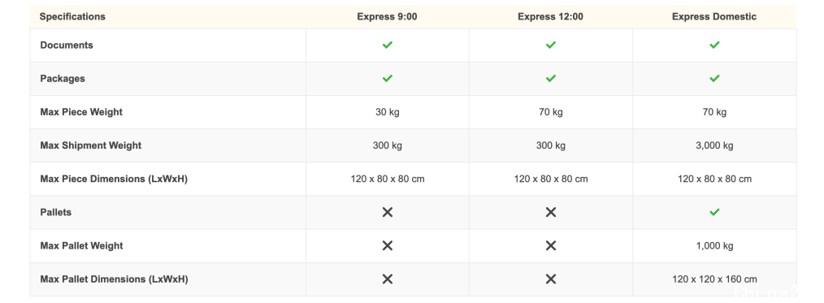Click the 120 x 120 x 160 cm value
The height and width of the screenshot is (303, 824).
[x=714, y=279]
